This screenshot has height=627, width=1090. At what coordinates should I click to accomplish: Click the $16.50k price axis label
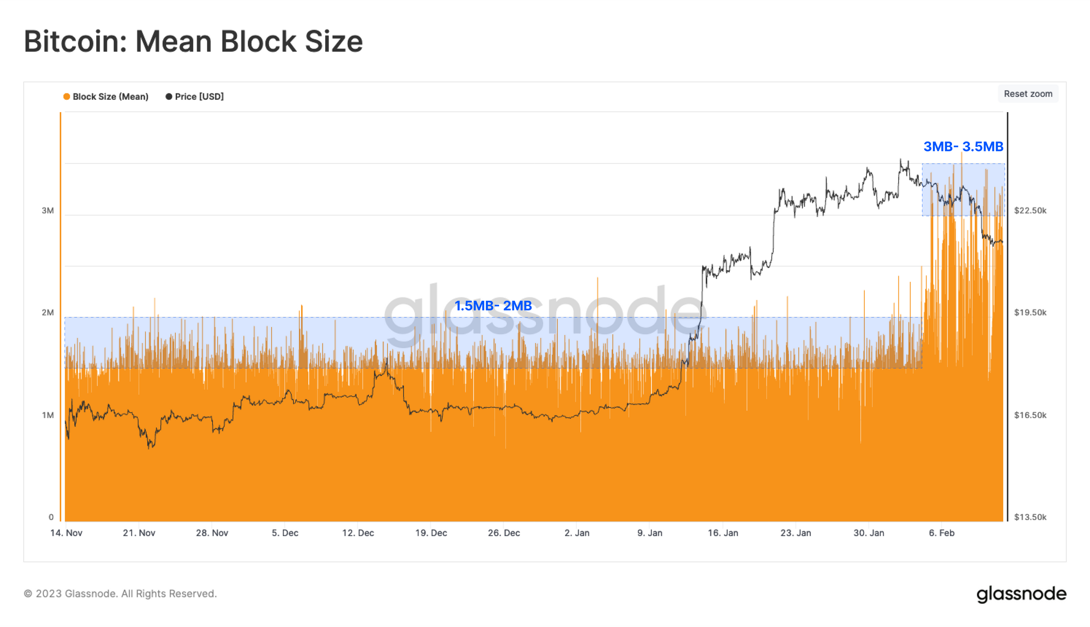(1030, 415)
